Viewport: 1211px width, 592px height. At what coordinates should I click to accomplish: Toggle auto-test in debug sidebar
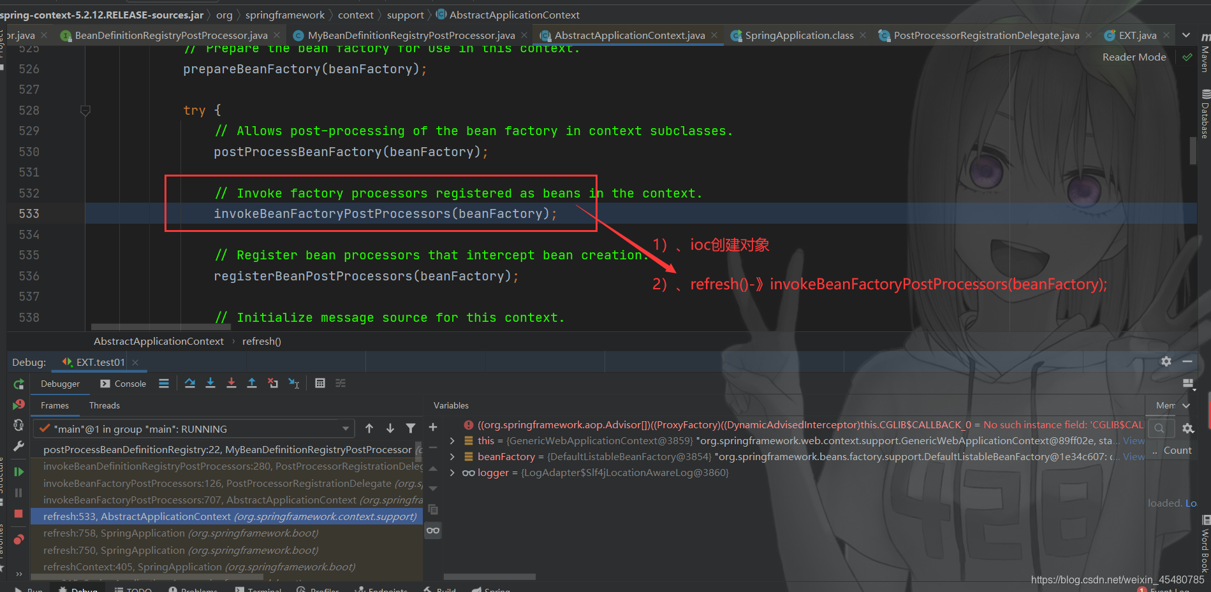(x=18, y=425)
